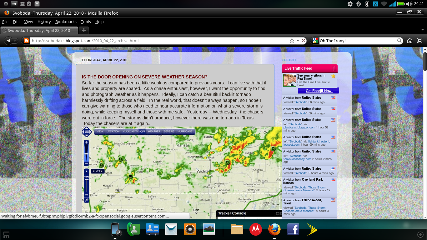
Task: Open the VIEW dropdown on the map
Action: coord(100,132)
